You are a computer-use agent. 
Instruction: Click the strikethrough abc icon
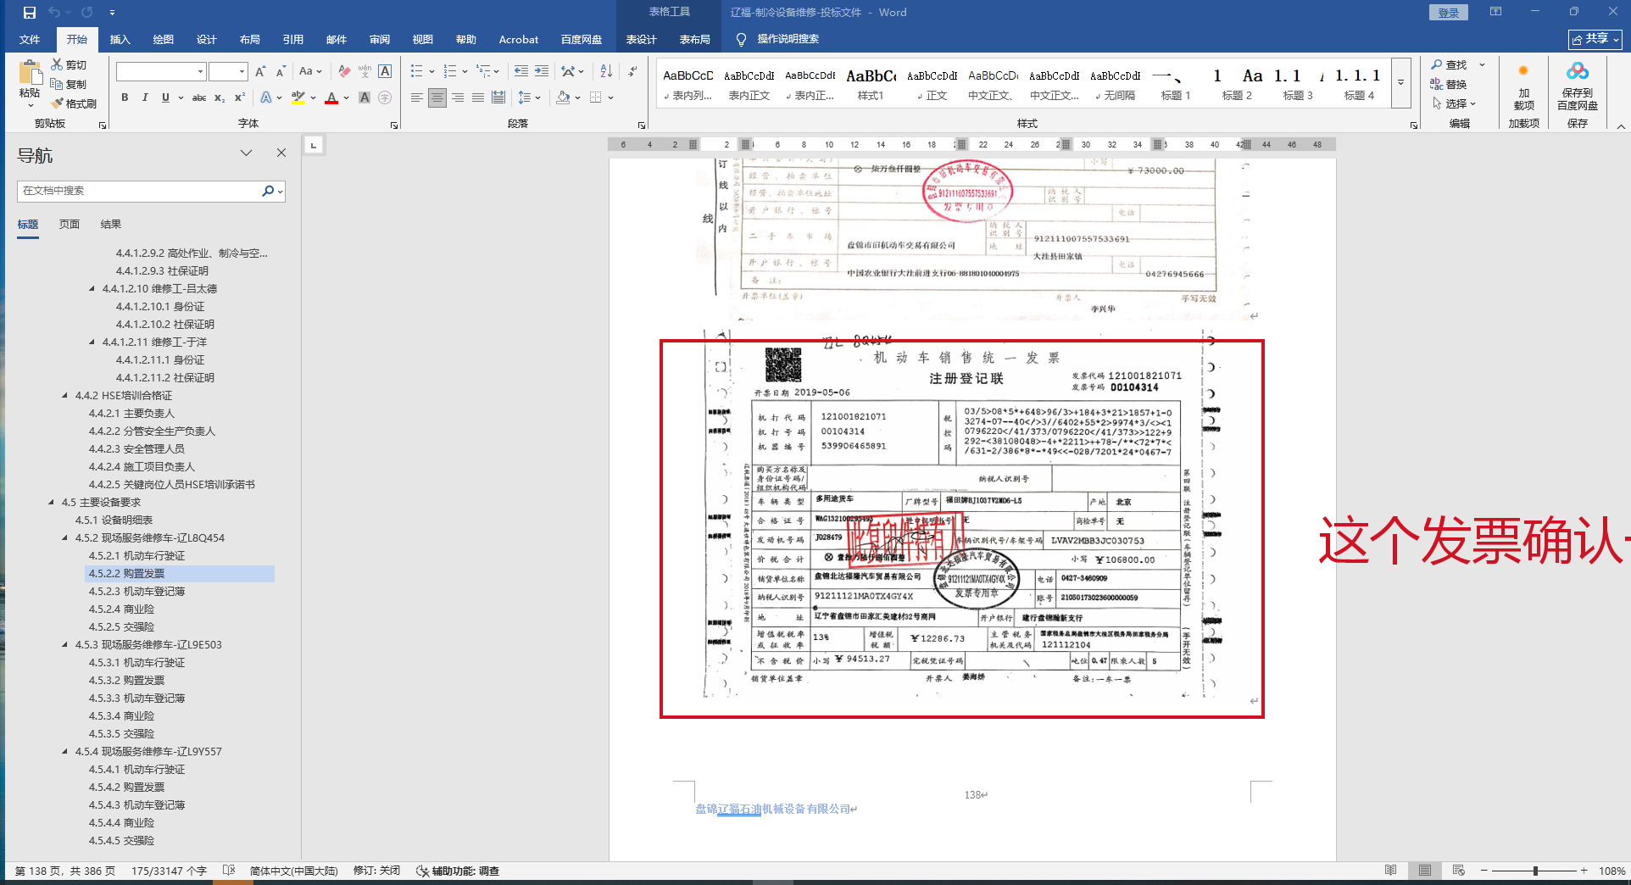coord(199,97)
